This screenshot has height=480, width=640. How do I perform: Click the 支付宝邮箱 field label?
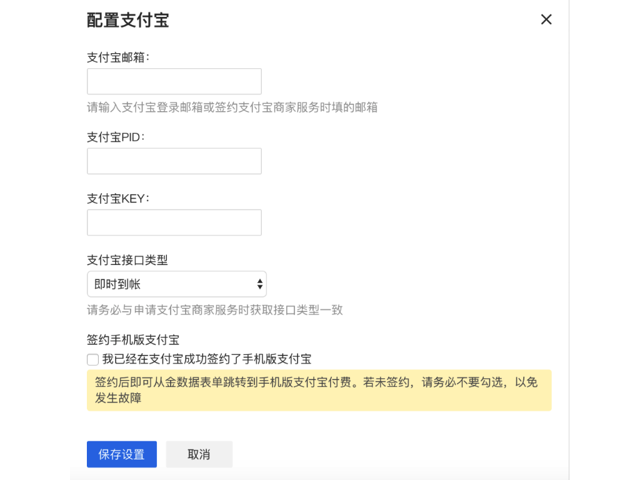click(118, 57)
